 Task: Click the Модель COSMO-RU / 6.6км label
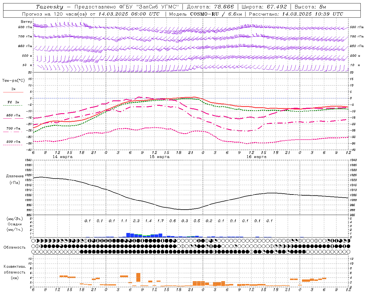click(206, 14)
